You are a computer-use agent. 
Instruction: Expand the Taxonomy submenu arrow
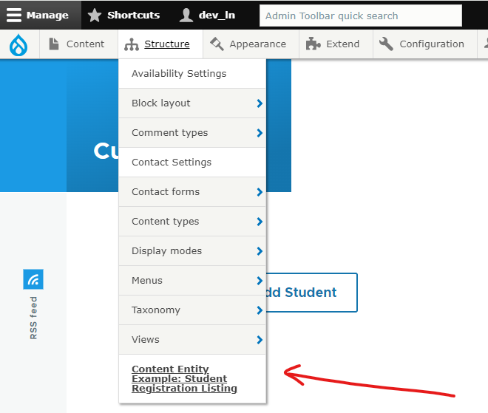coord(260,310)
